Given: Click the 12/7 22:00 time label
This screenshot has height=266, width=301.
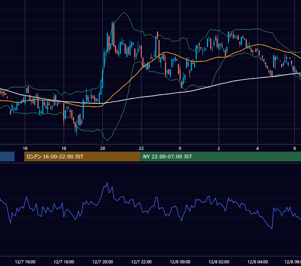Looking at the screenshot, I should point(141,262).
